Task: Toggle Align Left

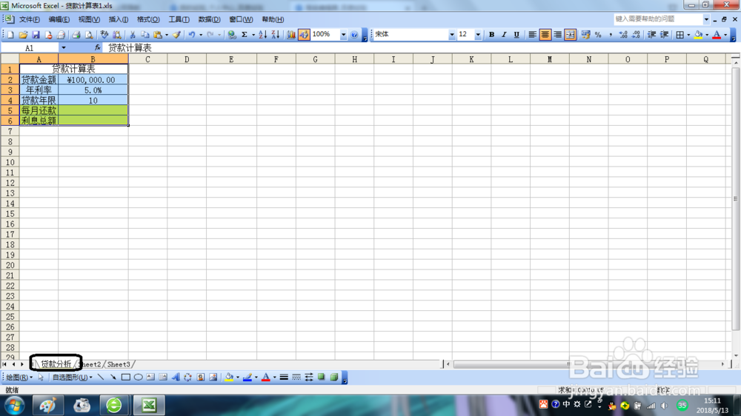Action: click(x=532, y=35)
